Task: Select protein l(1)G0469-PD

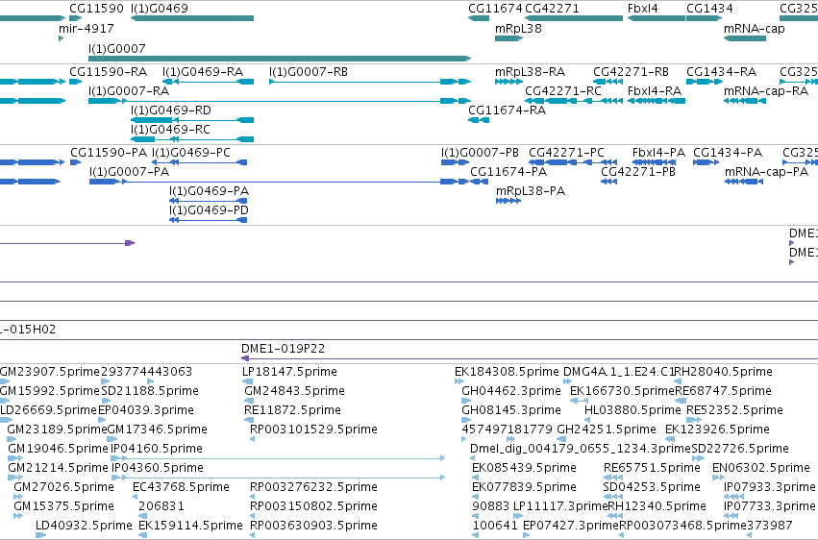Action: (x=209, y=220)
